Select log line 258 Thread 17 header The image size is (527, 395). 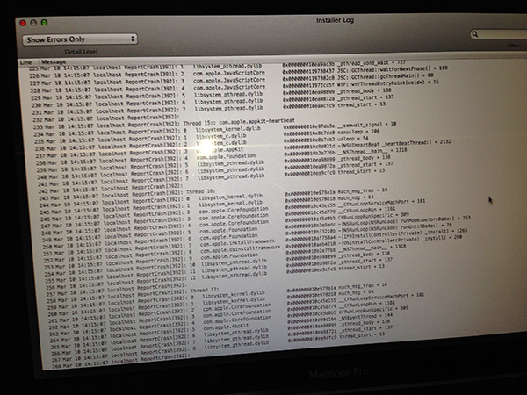point(134,293)
